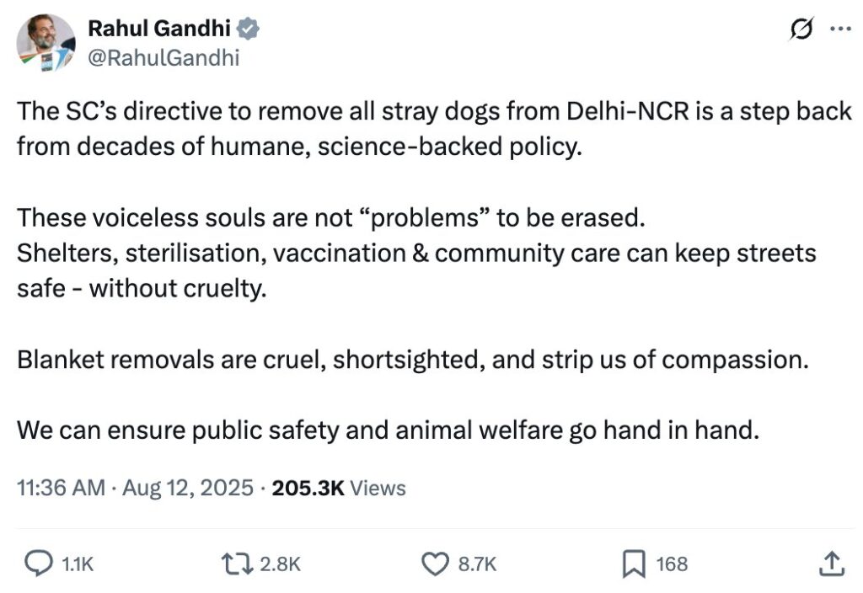Open Rahul Gandhi's profile picture
The height and width of the screenshot is (593, 863).
46,42
